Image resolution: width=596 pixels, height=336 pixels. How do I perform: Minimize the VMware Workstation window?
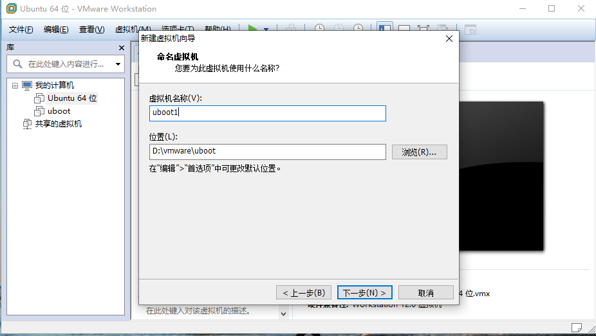(x=523, y=8)
